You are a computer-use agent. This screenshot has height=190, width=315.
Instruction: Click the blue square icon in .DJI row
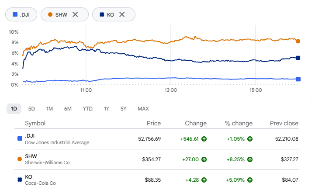[20, 138]
